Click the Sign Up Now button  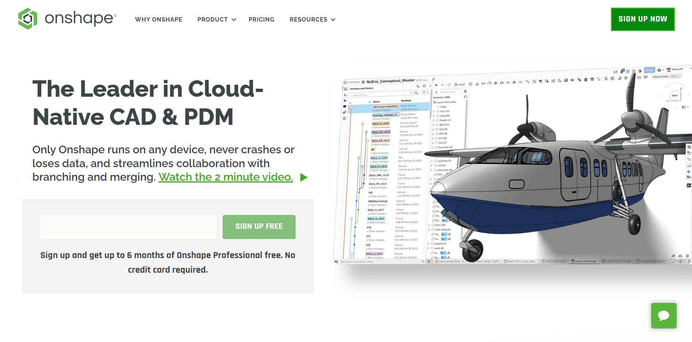click(643, 19)
